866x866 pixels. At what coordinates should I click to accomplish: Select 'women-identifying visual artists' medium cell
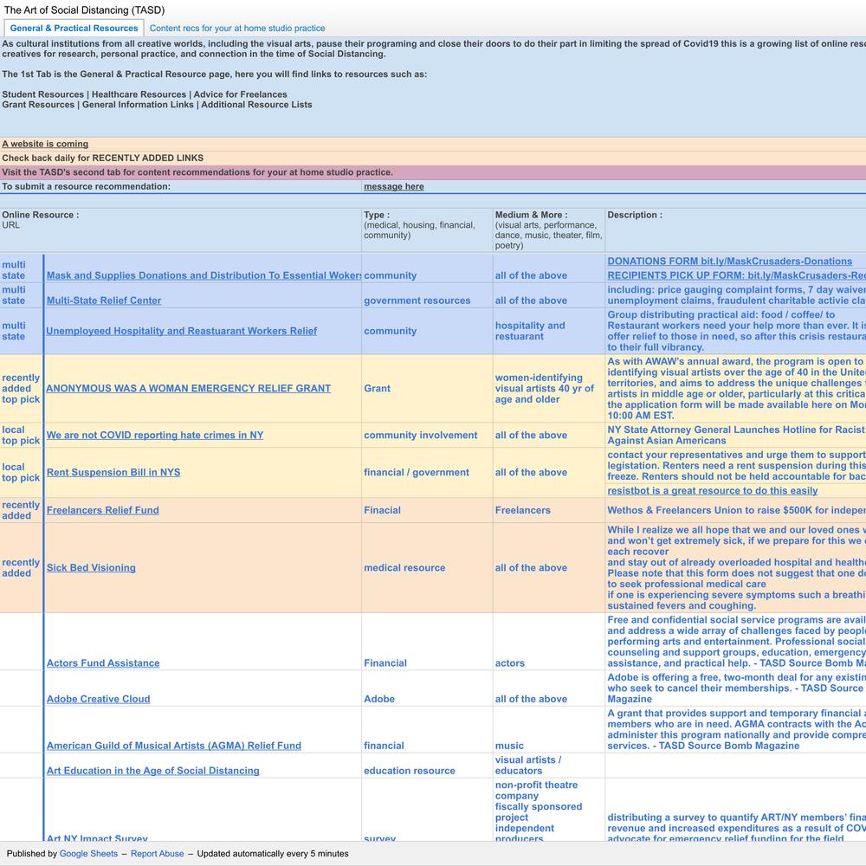point(548,388)
